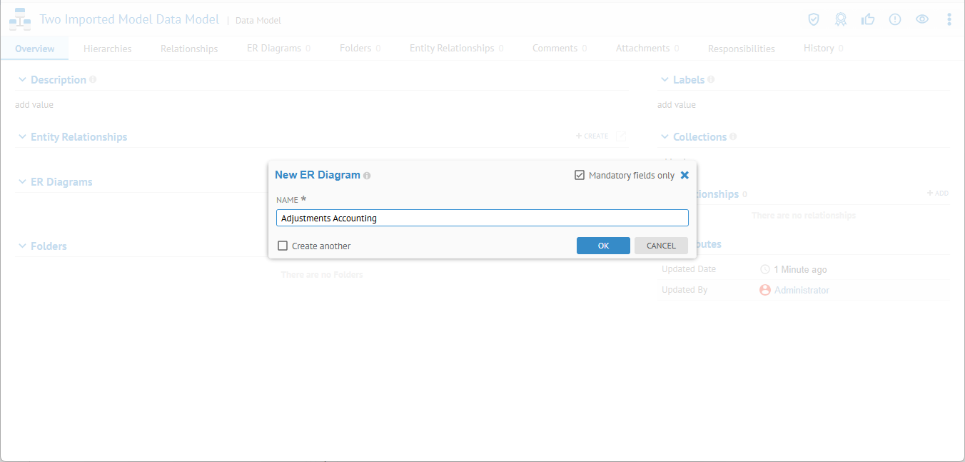
Task: Collapse the Labels section chevron
Action: tap(665, 80)
